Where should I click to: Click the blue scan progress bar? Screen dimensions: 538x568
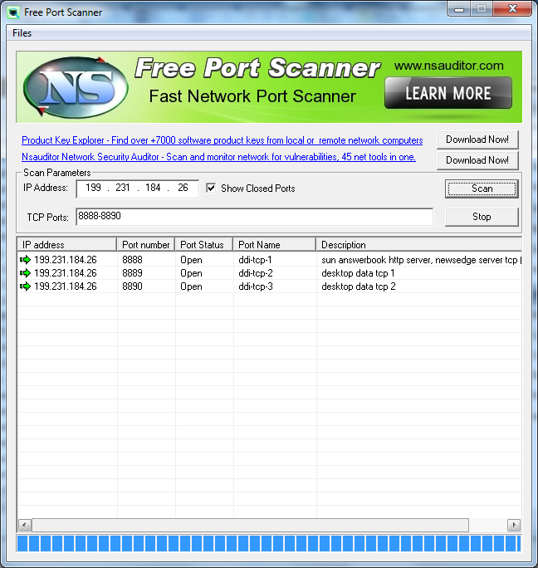(269, 543)
